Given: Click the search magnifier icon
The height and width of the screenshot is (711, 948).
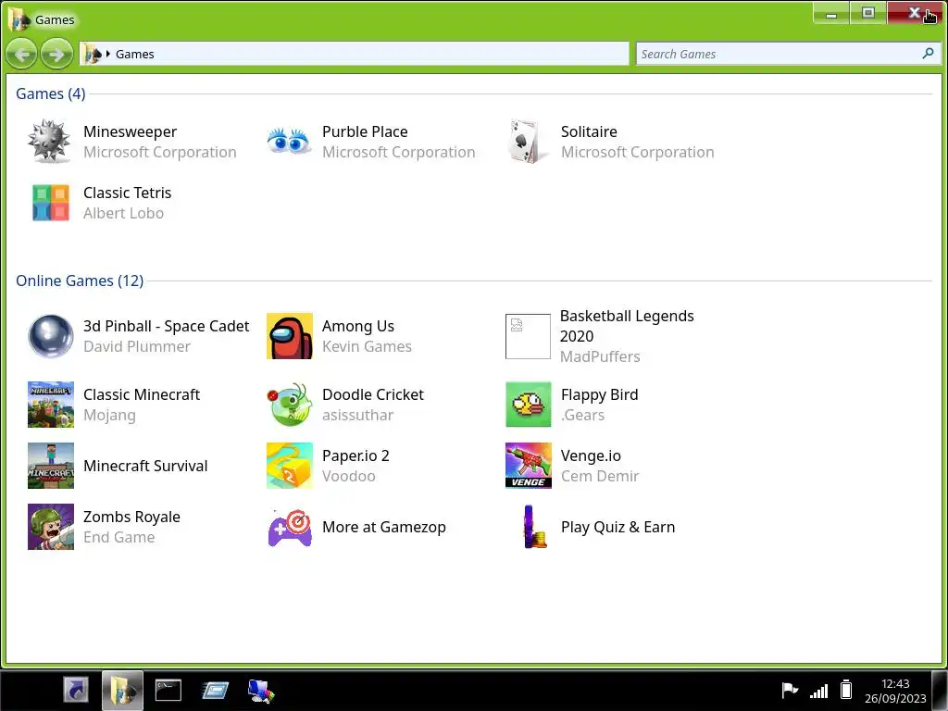Looking at the screenshot, I should tap(928, 53).
